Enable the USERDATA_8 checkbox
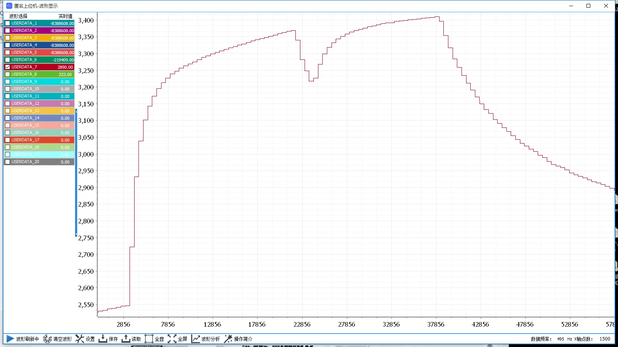Screen dimensions: 618x347 tap(7, 74)
